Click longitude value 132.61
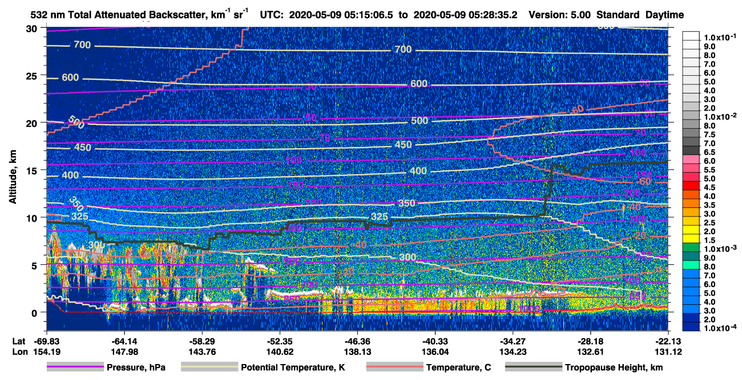Image resolution: width=742 pixels, height=380 pixels. pos(591,352)
